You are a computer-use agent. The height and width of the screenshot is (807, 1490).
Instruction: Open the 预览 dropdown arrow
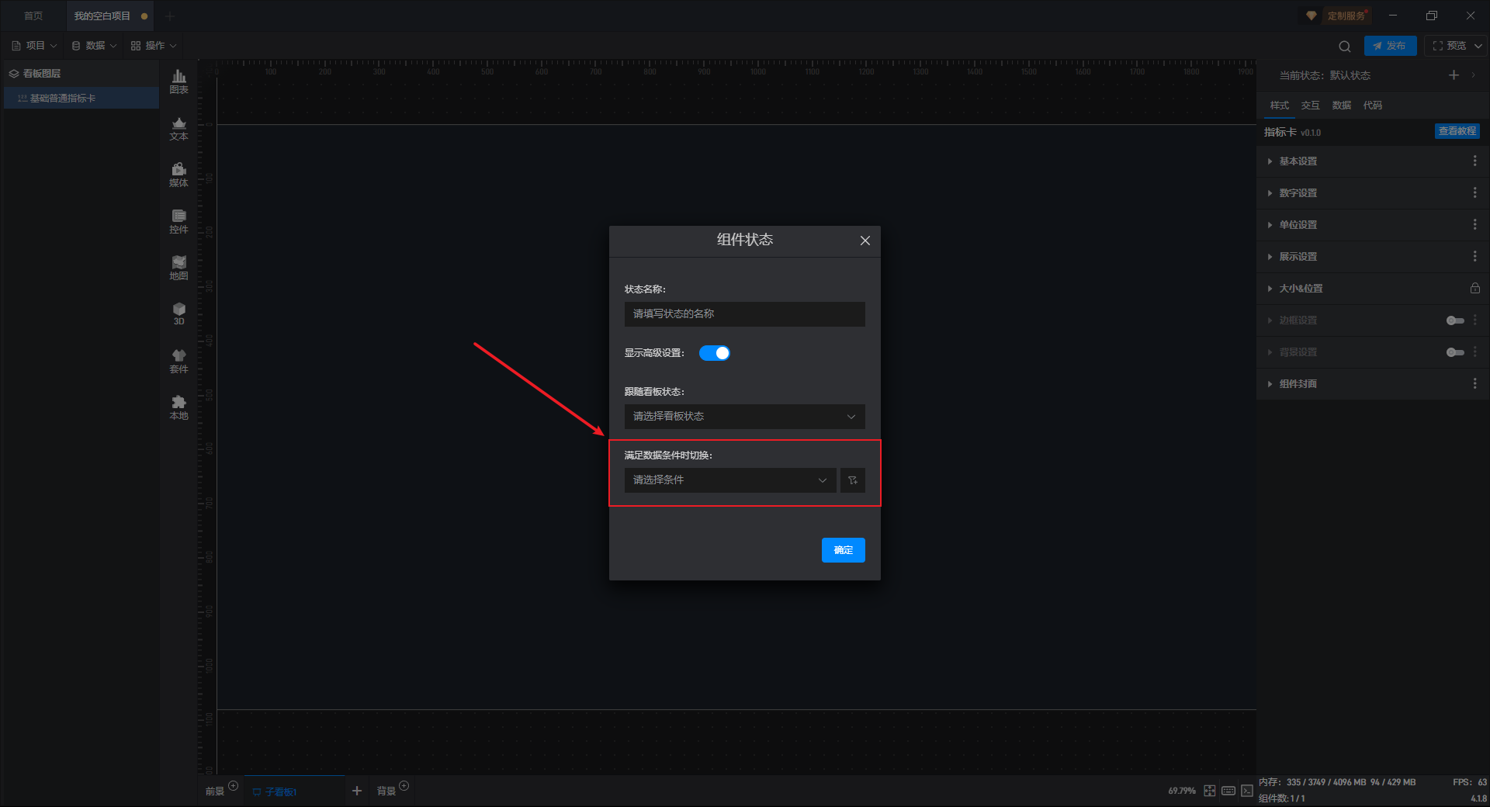click(x=1478, y=46)
